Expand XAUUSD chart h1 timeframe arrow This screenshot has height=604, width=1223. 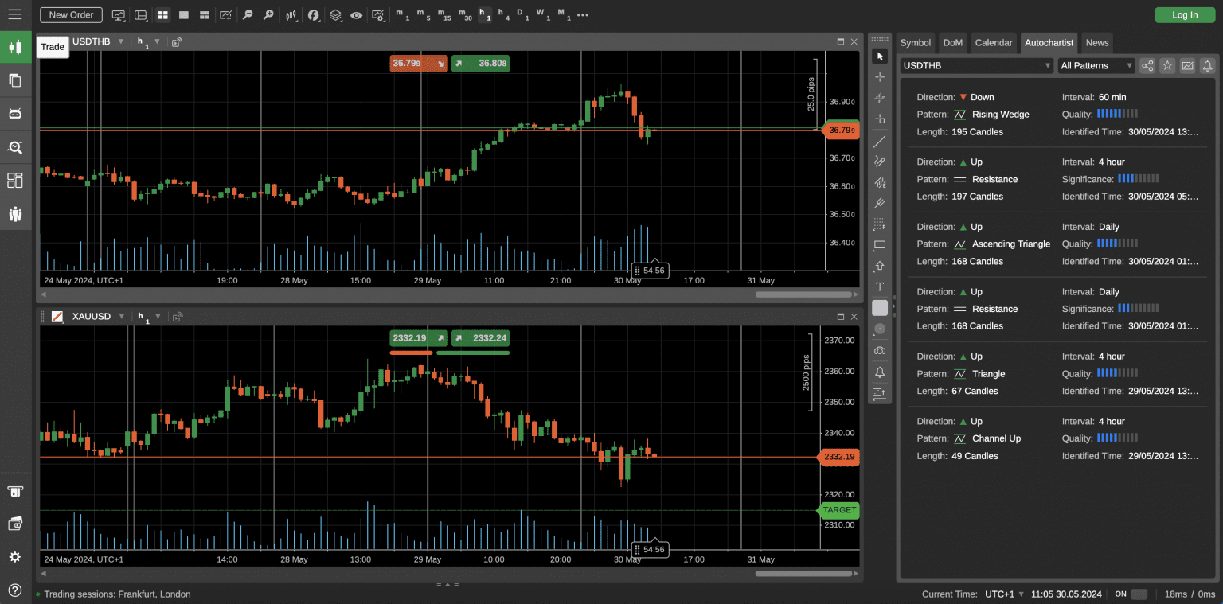[x=157, y=317]
